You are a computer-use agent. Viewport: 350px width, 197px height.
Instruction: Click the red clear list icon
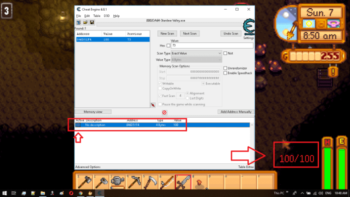164,112
